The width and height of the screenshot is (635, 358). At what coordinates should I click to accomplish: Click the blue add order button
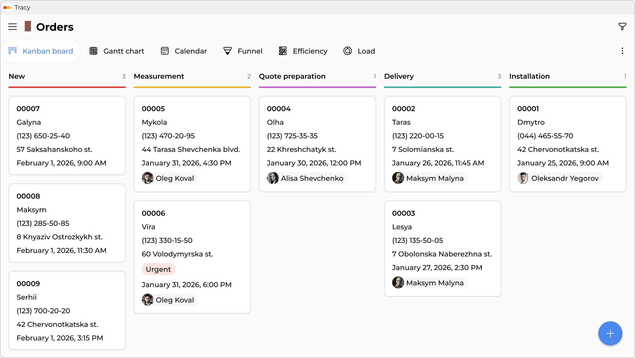click(x=610, y=333)
